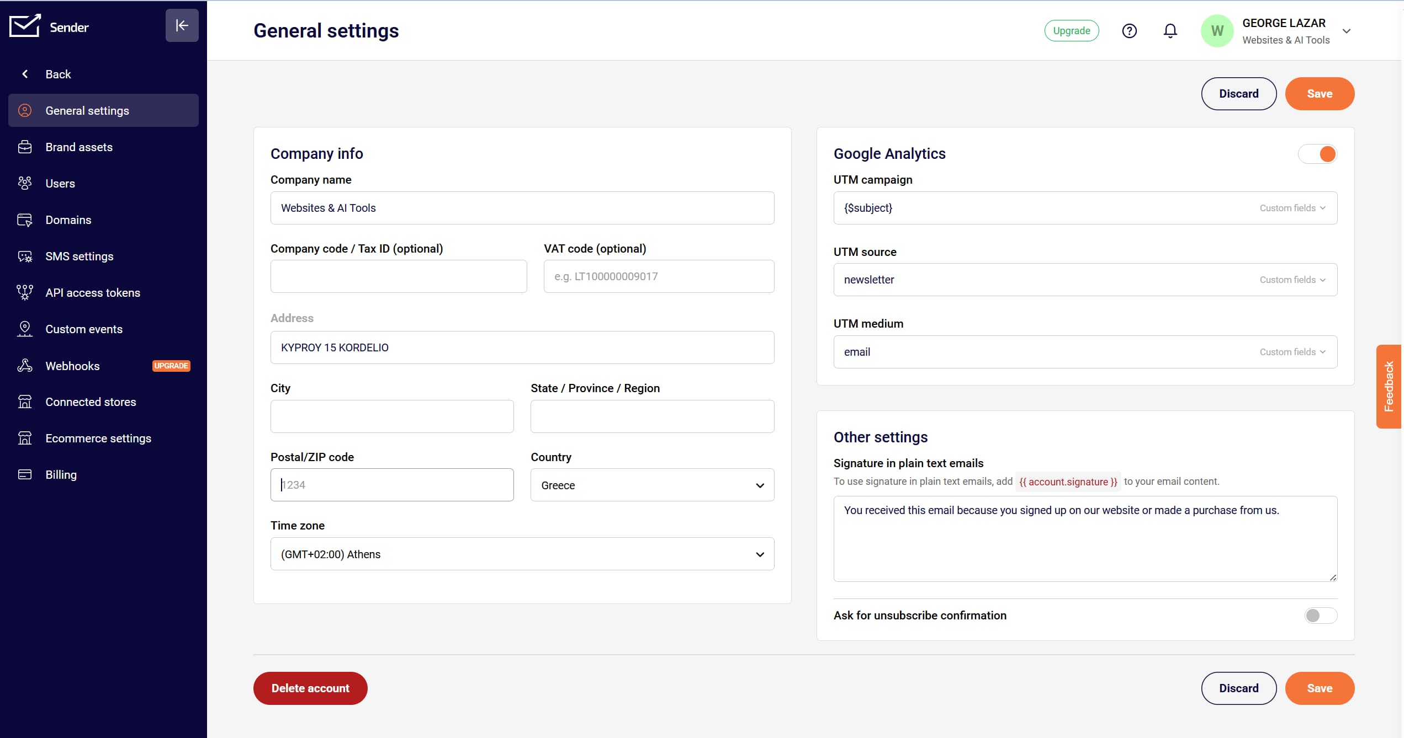Click the bottom Save button
Image resolution: width=1404 pixels, height=738 pixels.
1319,688
